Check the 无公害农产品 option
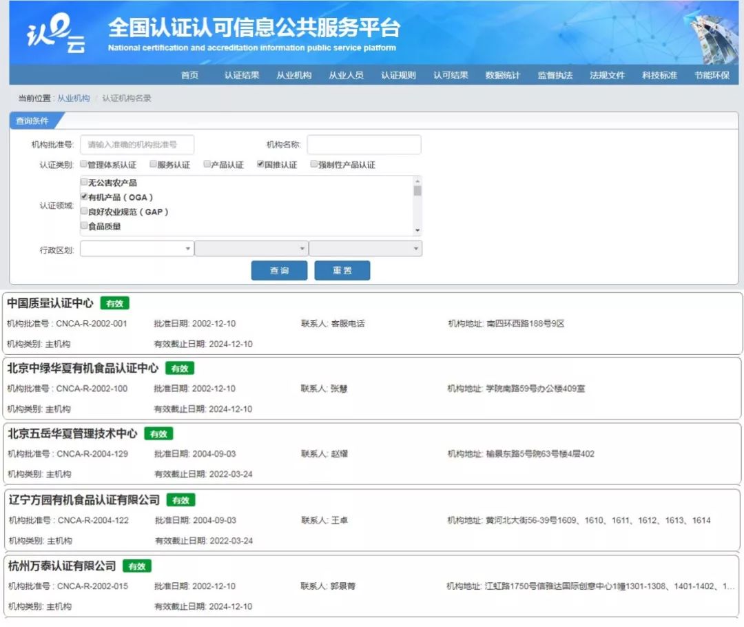This screenshot has width=744, height=627. coord(83,182)
